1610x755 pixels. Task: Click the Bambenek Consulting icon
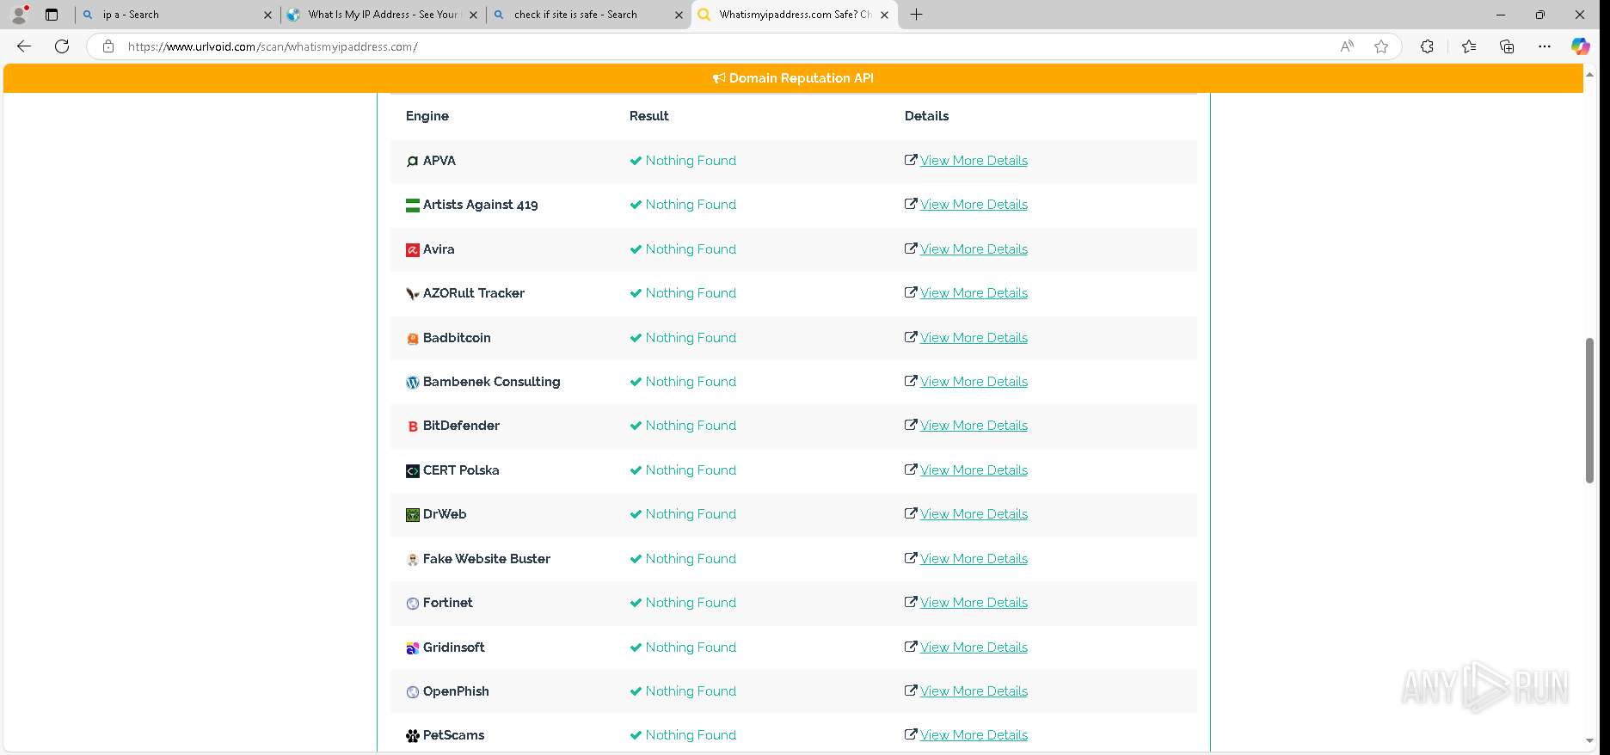pos(413,383)
